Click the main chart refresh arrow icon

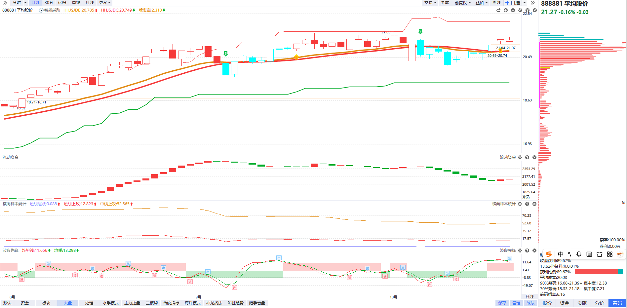(x=498, y=10)
